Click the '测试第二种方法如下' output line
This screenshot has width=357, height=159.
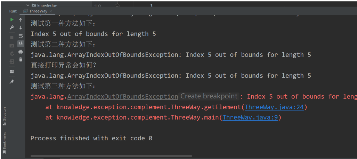point(63,44)
